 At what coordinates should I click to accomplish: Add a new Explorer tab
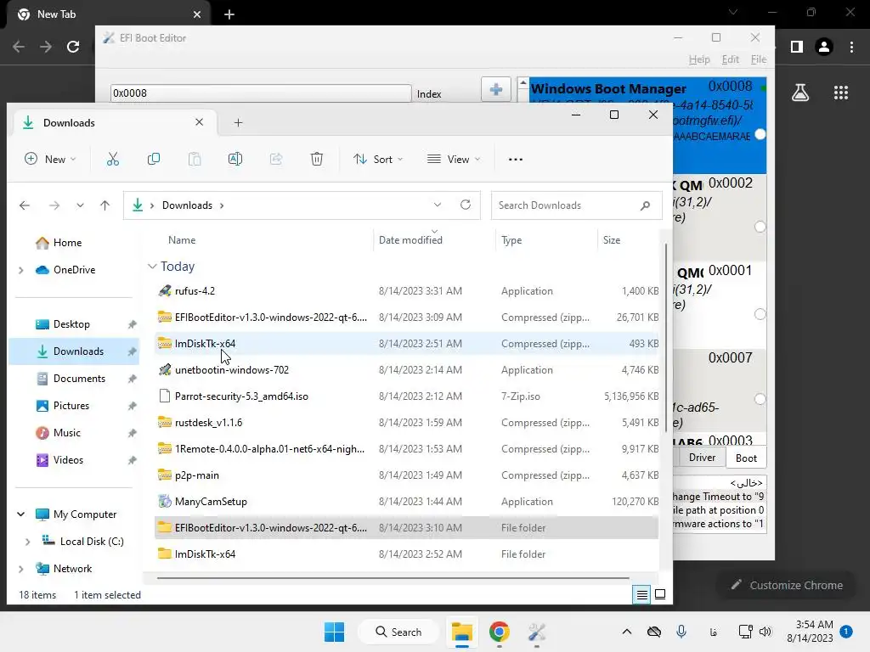click(x=238, y=122)
